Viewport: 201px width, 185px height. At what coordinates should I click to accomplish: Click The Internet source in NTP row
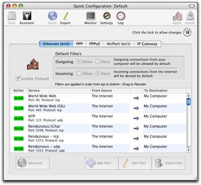pyautogui.click(x=102, y=116)
